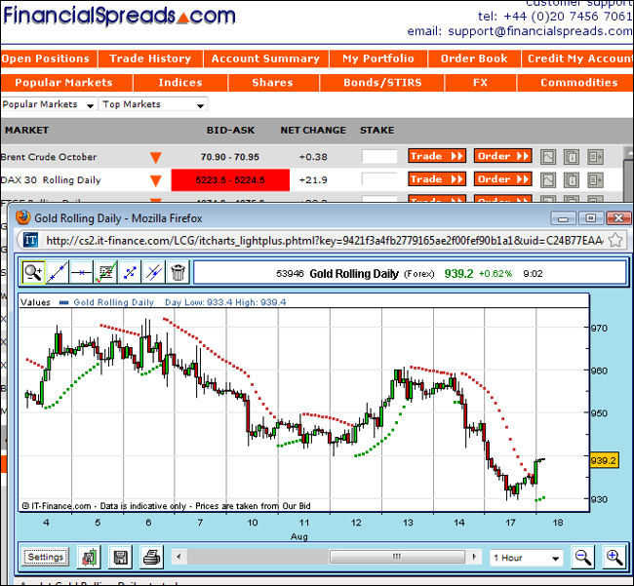Click the Gold Rolling Daily legend label
This screenshot has height=586, width=634.
click(x=113, y=302)
